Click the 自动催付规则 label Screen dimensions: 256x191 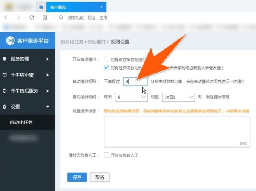point(86,81)
